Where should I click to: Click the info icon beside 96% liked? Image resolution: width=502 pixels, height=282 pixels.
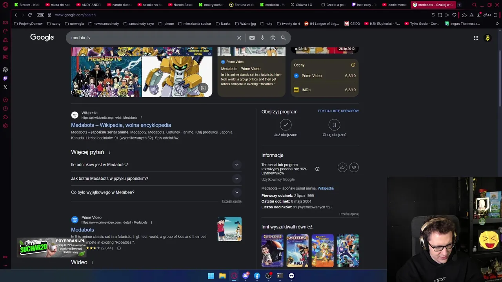pyautogui.click(x=317, y=169)
